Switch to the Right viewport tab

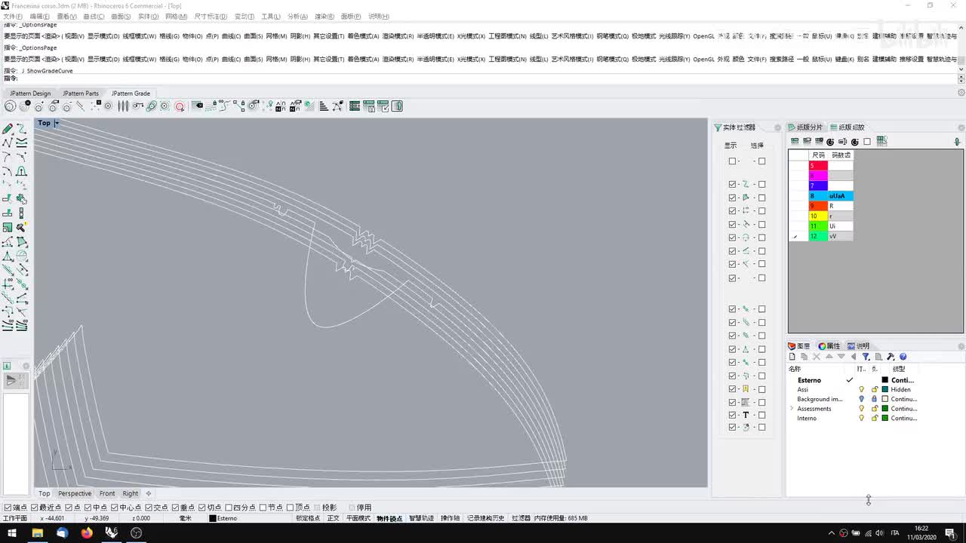[x=131, y=493]
